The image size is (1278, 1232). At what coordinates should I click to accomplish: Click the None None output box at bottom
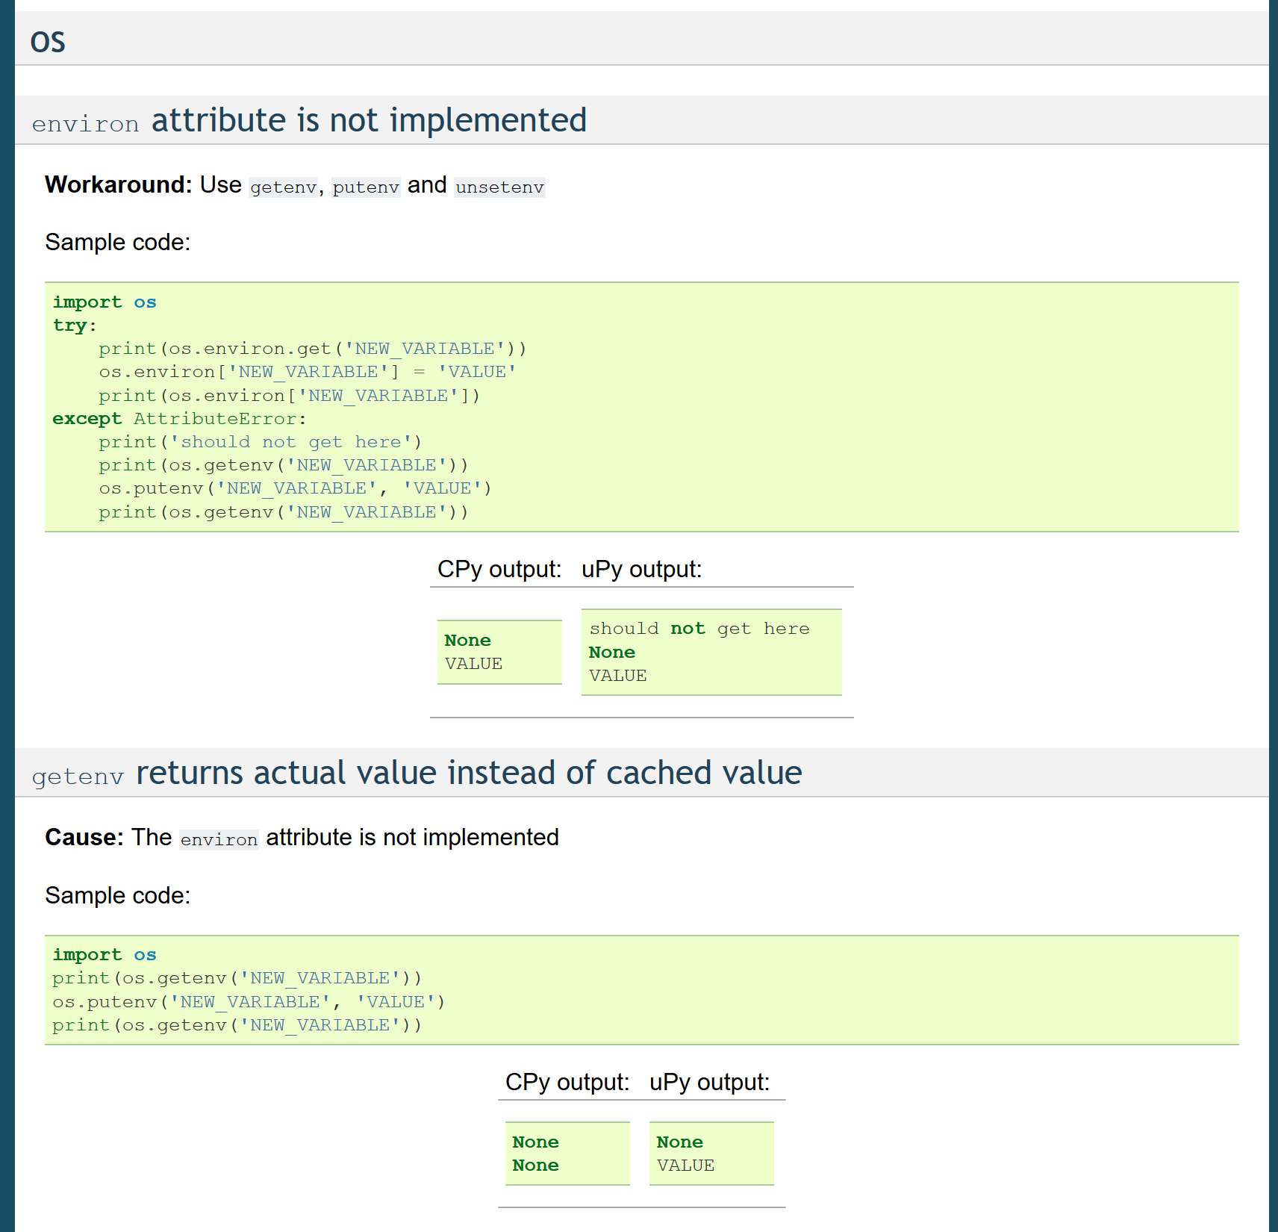[x=567, y=1153]
